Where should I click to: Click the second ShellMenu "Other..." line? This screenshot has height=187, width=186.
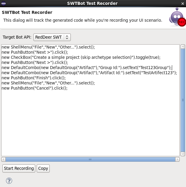point(48,83)
